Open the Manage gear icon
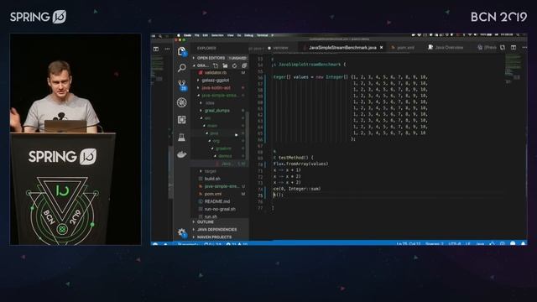Viewport: 537px width, 302px height. 182,233
